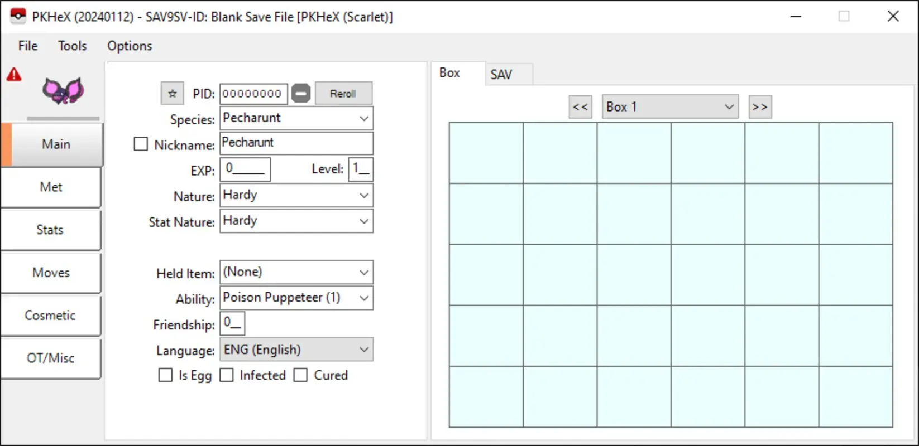The width and height of the screenshot is (919, 446).
Task: Click the red legality warning icon
Action: (x=14, y=74)
